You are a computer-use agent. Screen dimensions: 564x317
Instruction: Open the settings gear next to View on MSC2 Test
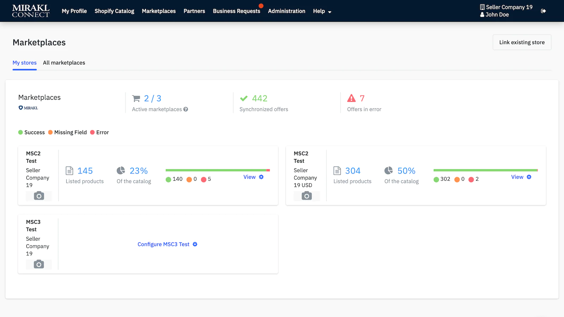point(261,177)
